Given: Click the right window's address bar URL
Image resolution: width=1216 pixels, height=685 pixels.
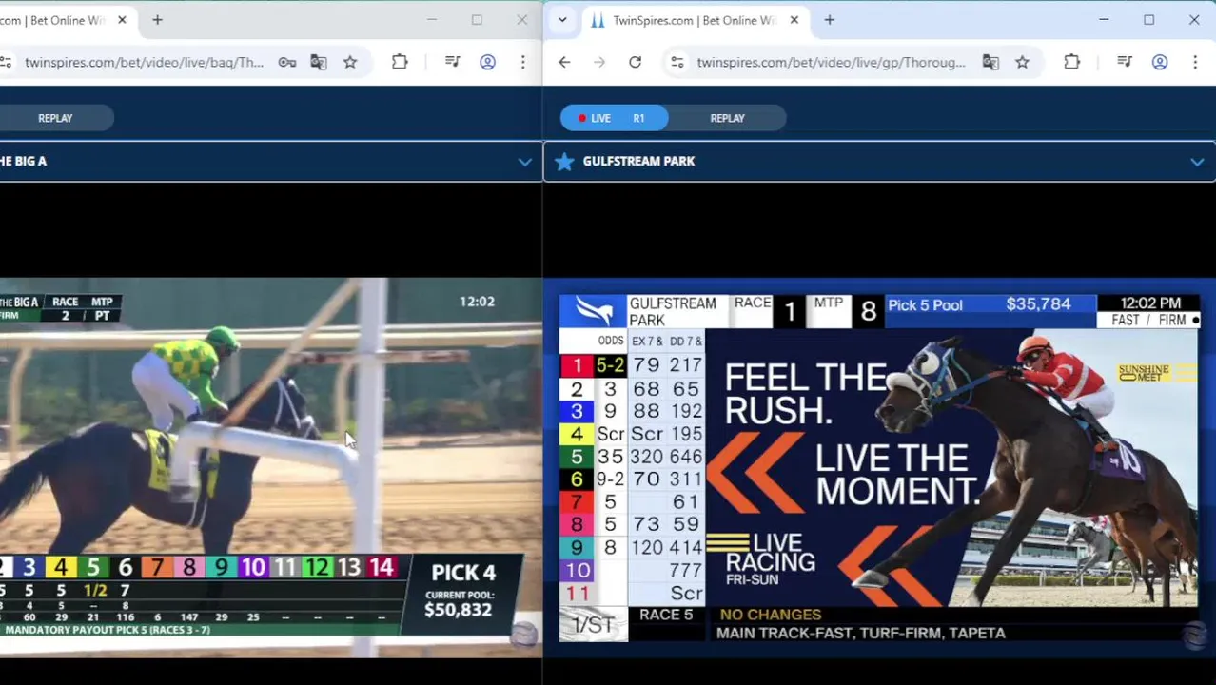Looking at the screenshot, I should (x=831, y=63).
